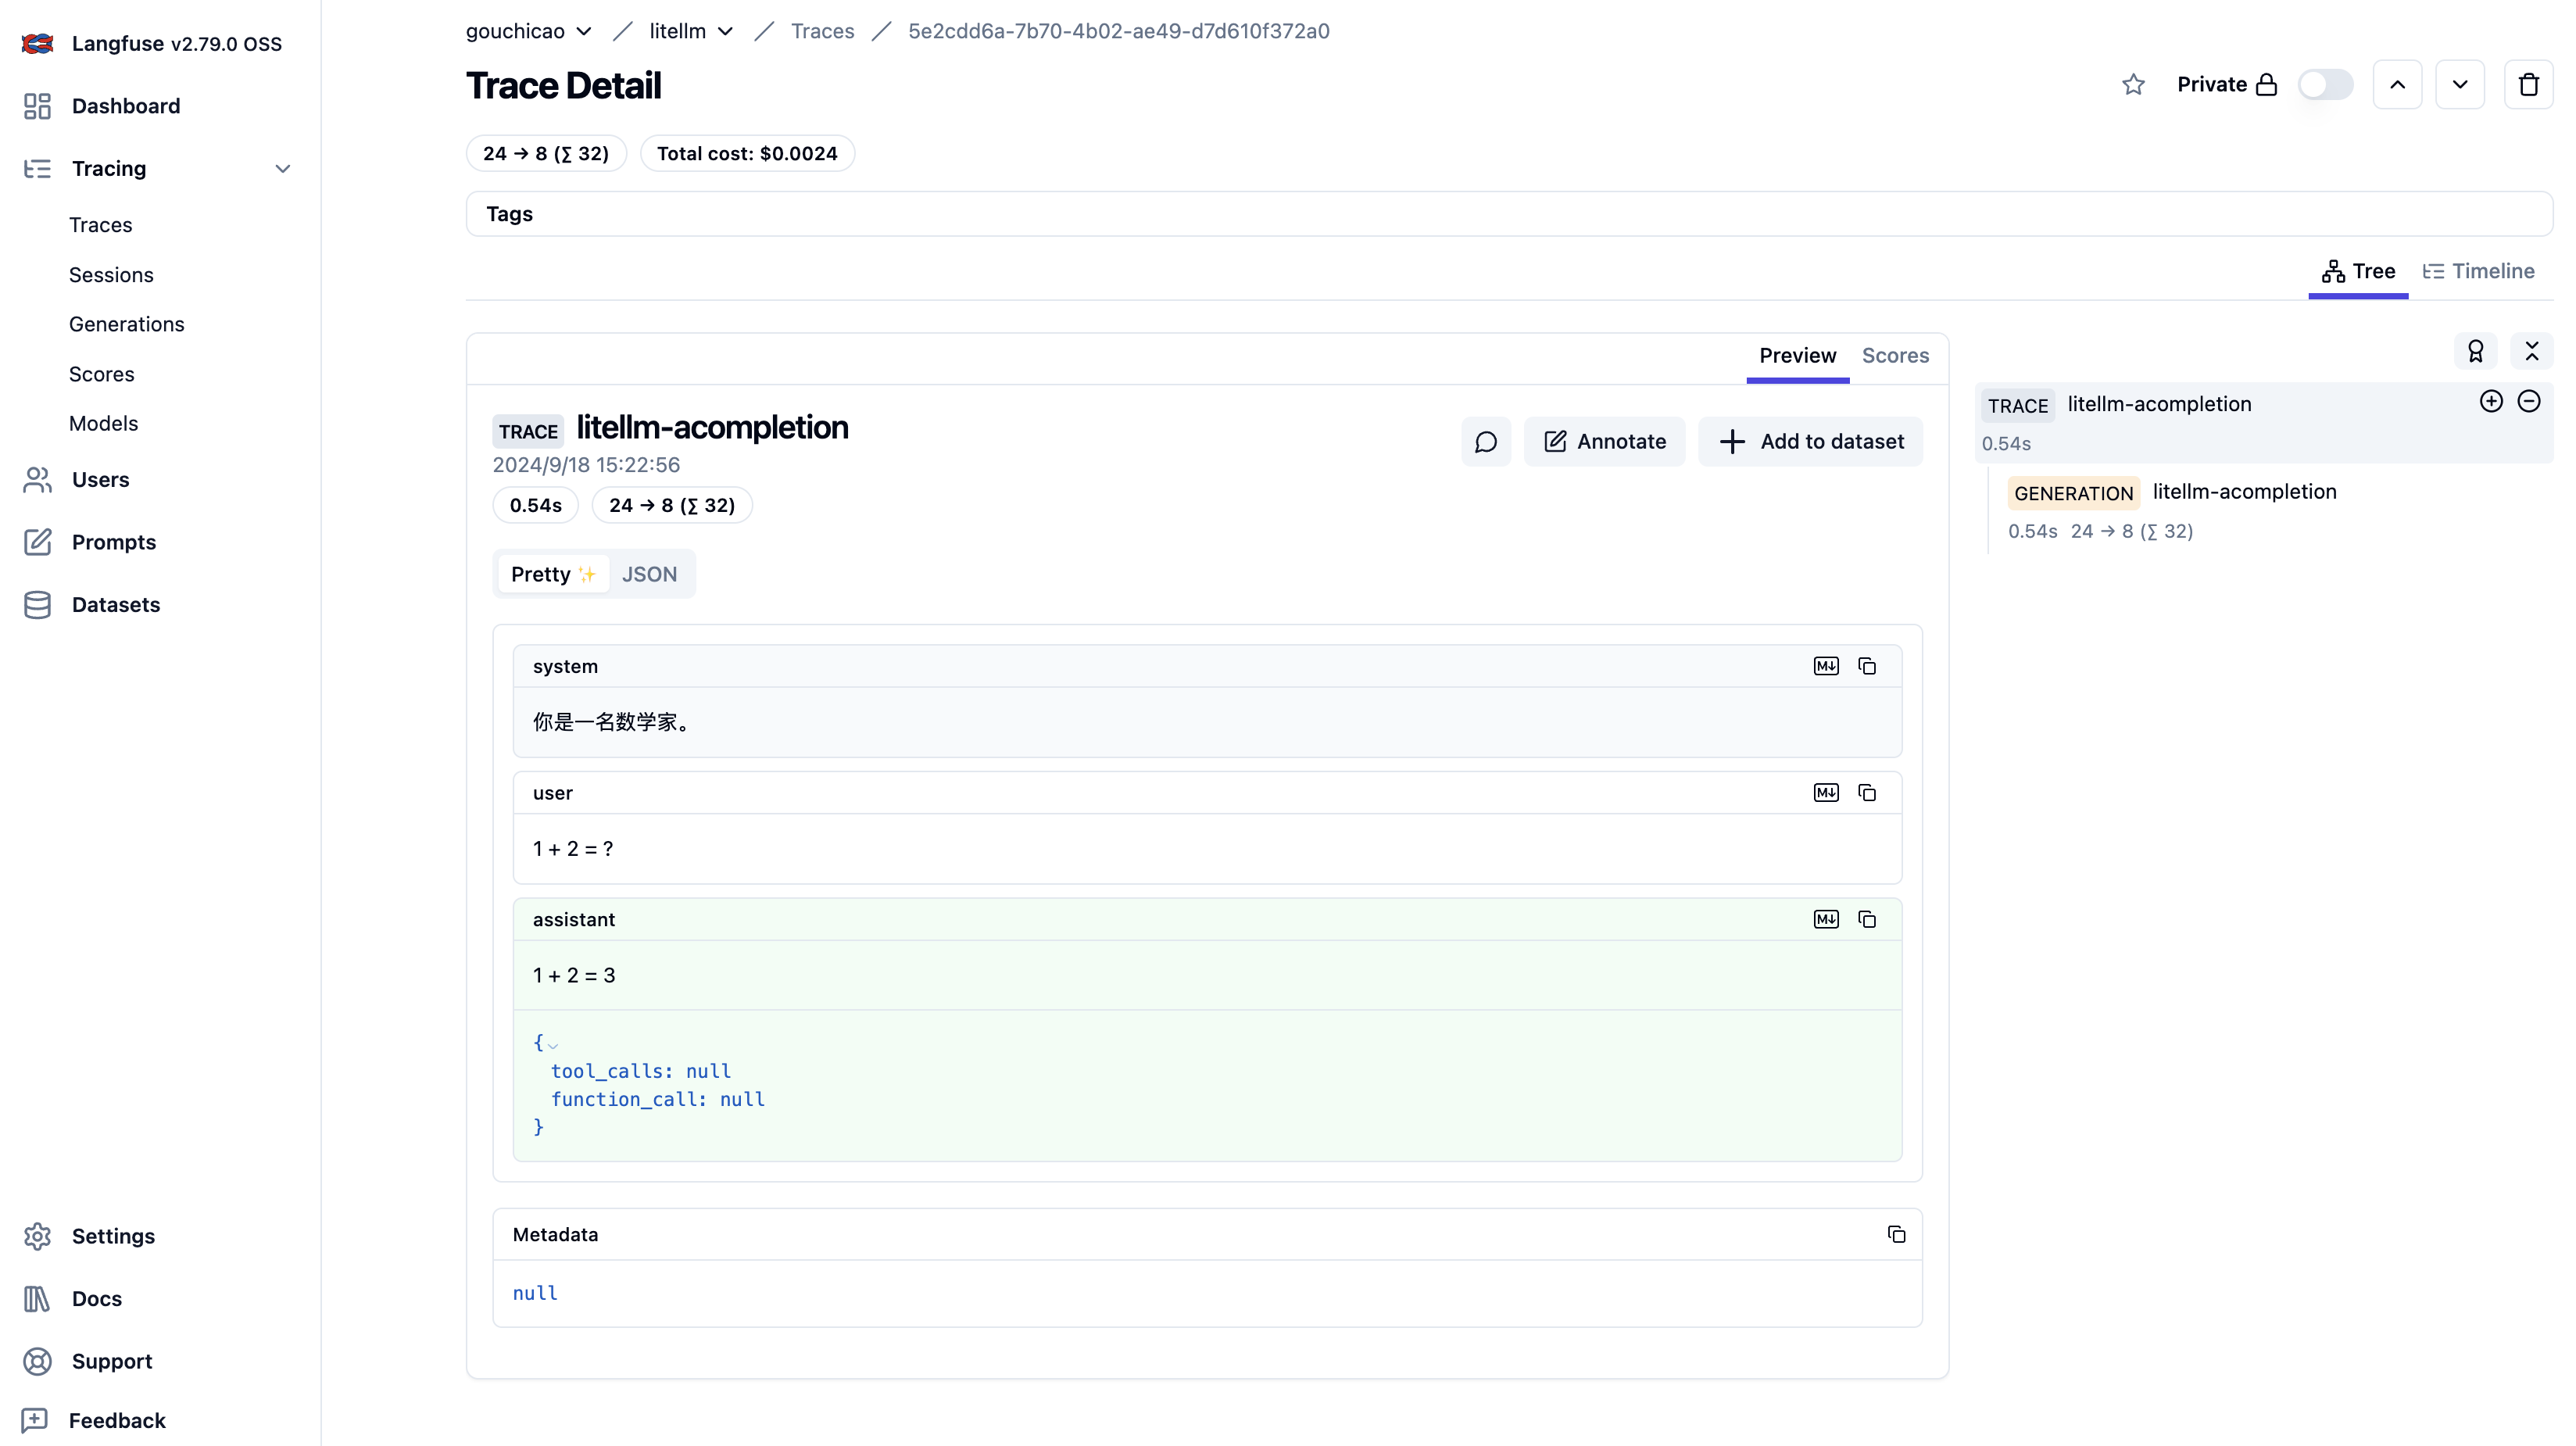The image size is (2576, 1446).
Task: Toggle scores display in tree panel
Action: coord(2475,351)
